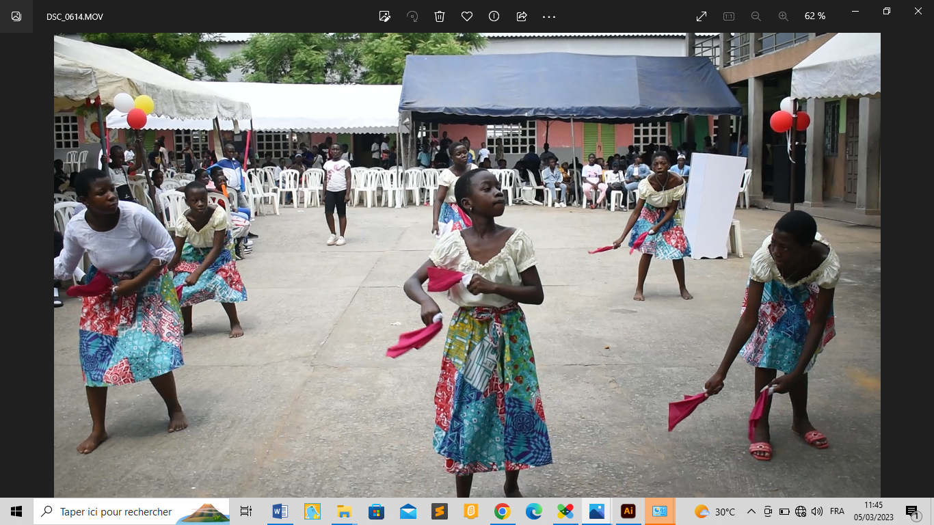The height and width of the screenshot is (525, 934).
Task: Click the 62 % zoom level
Action: click(814, 16)
